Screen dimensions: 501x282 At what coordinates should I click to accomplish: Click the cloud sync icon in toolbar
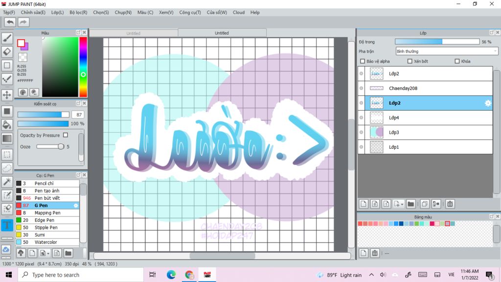[6, 249]
